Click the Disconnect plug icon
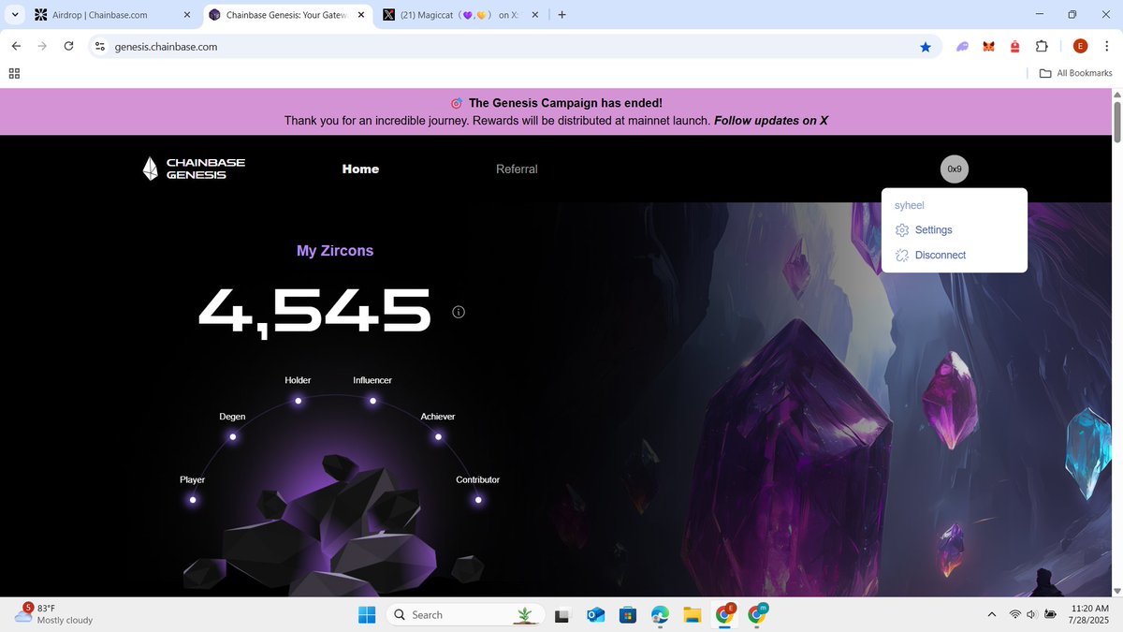This screenshot has width=1123, height=632. [x=902, y=256]
